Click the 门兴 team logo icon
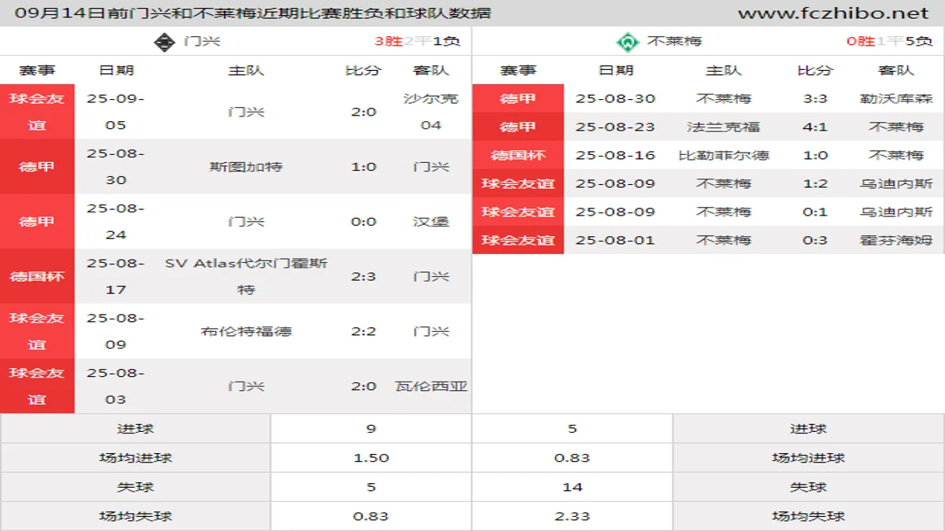Viewport: 945px width, 531px height. click(x=165, y=42)
